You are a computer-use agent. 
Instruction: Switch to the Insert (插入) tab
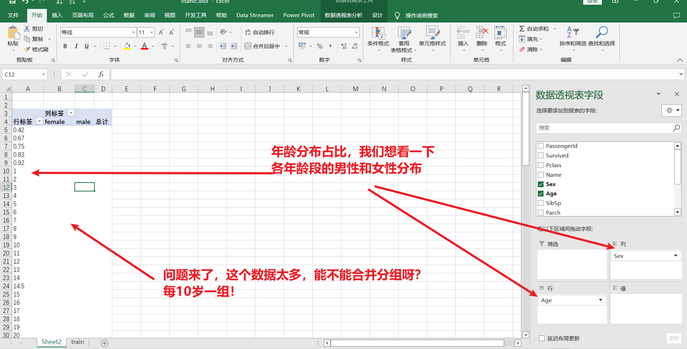(x=57, y=15)
